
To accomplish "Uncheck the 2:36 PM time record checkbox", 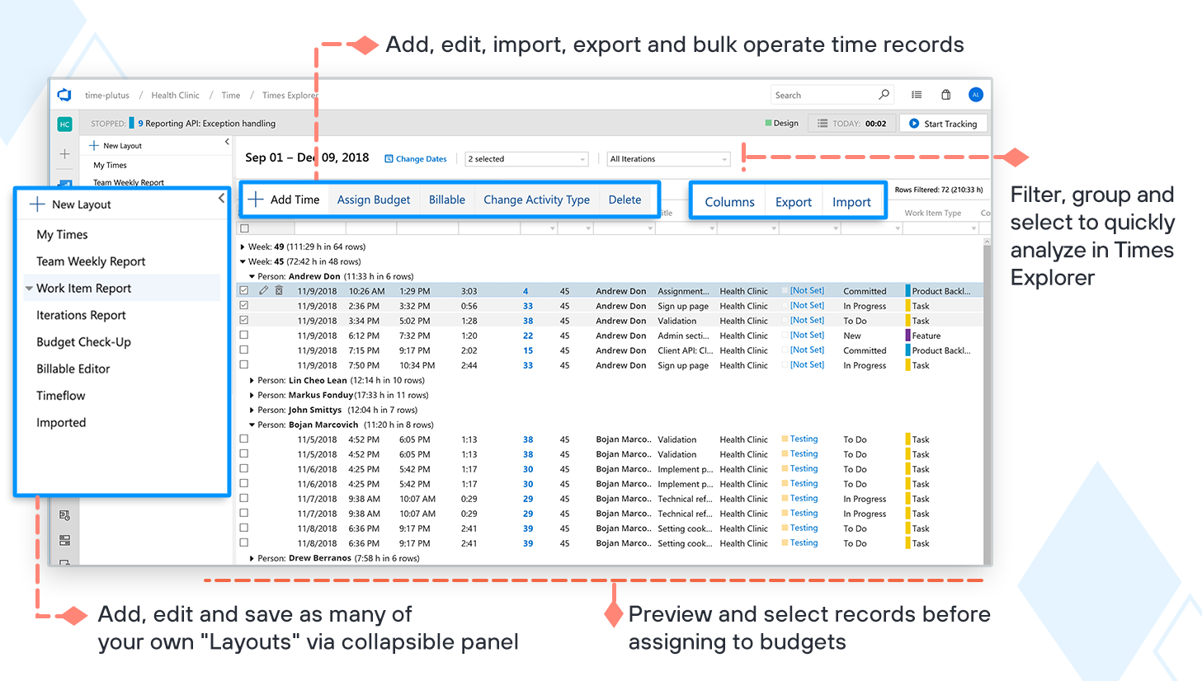I will pyautogui.click(x=243, y=305).
